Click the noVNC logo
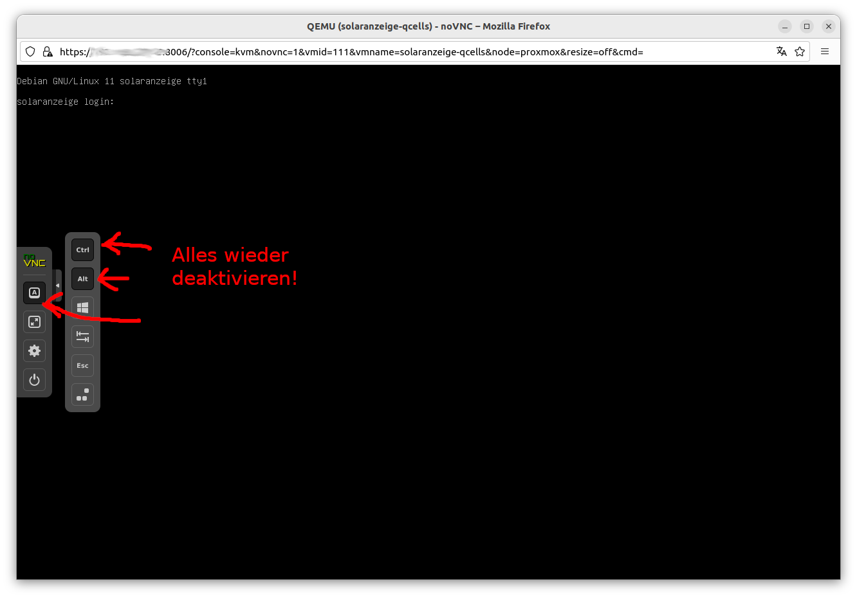 tap(35, 260)
